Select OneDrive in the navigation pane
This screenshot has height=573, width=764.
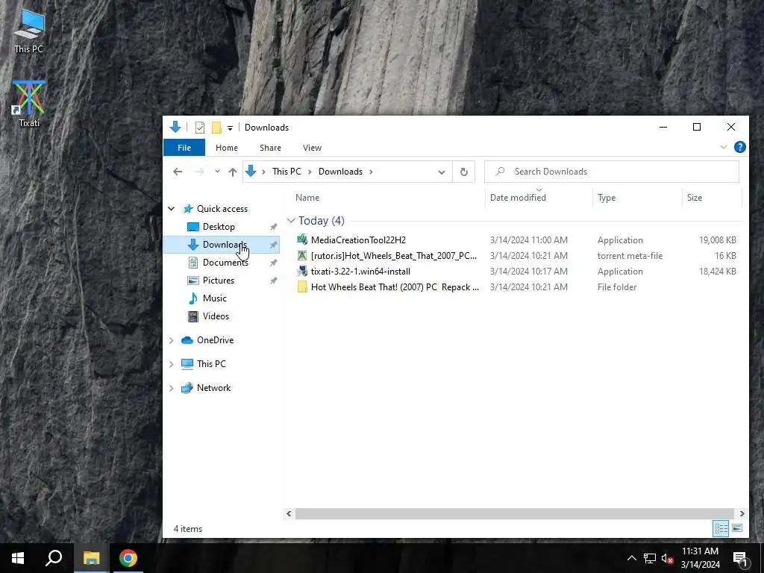[x=215, y=340]
